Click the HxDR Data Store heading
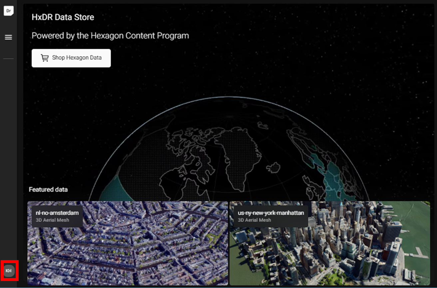 tap(63, 17)
